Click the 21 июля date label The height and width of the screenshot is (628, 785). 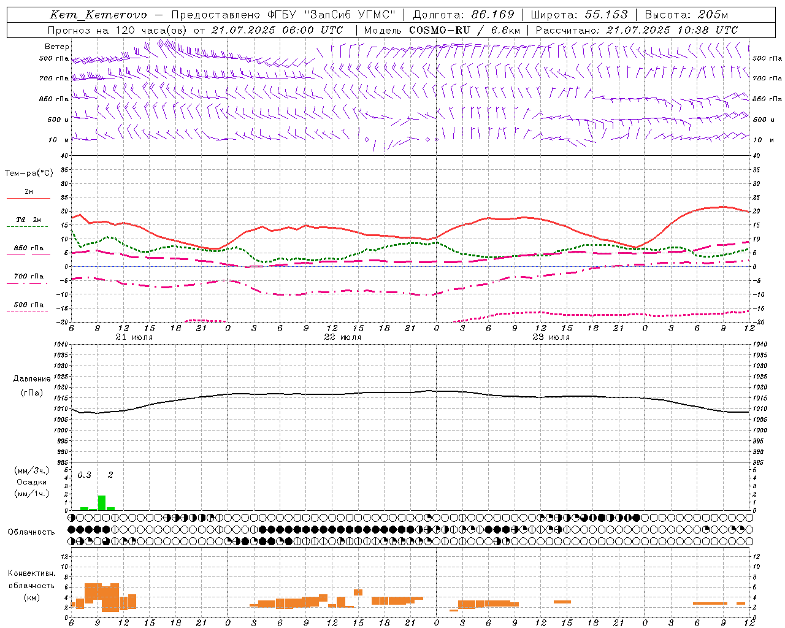pos(134,337)
